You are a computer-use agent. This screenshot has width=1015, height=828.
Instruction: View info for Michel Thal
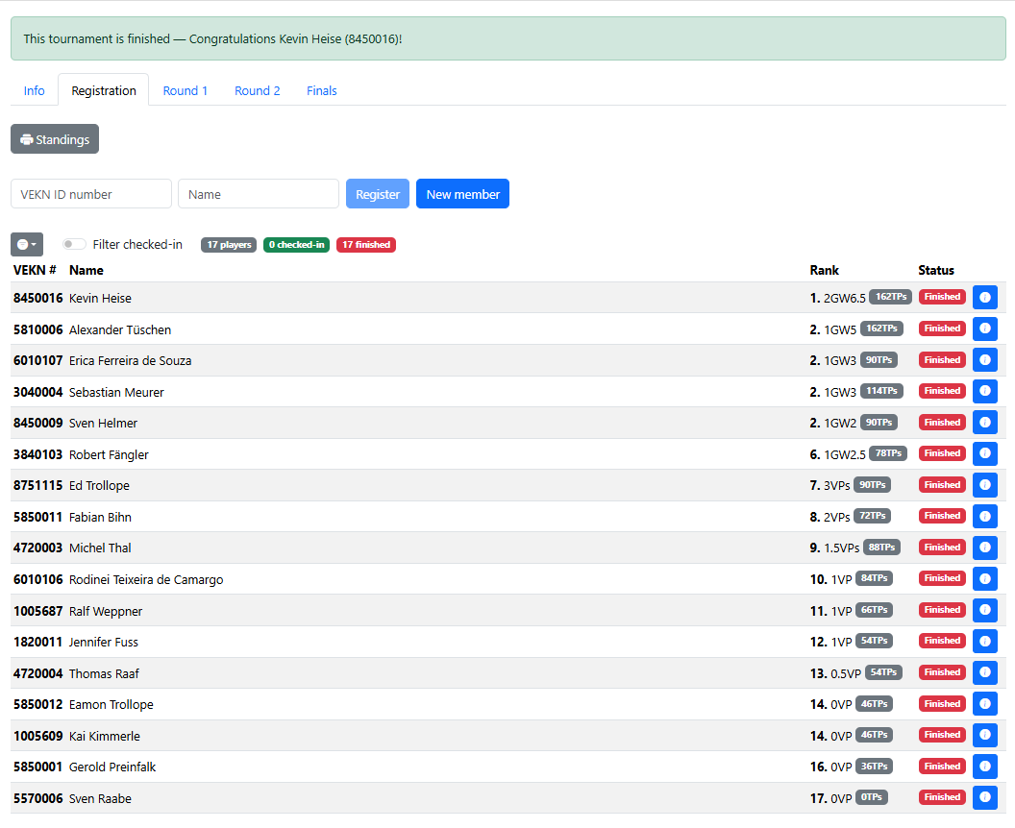tap(984, 548)
